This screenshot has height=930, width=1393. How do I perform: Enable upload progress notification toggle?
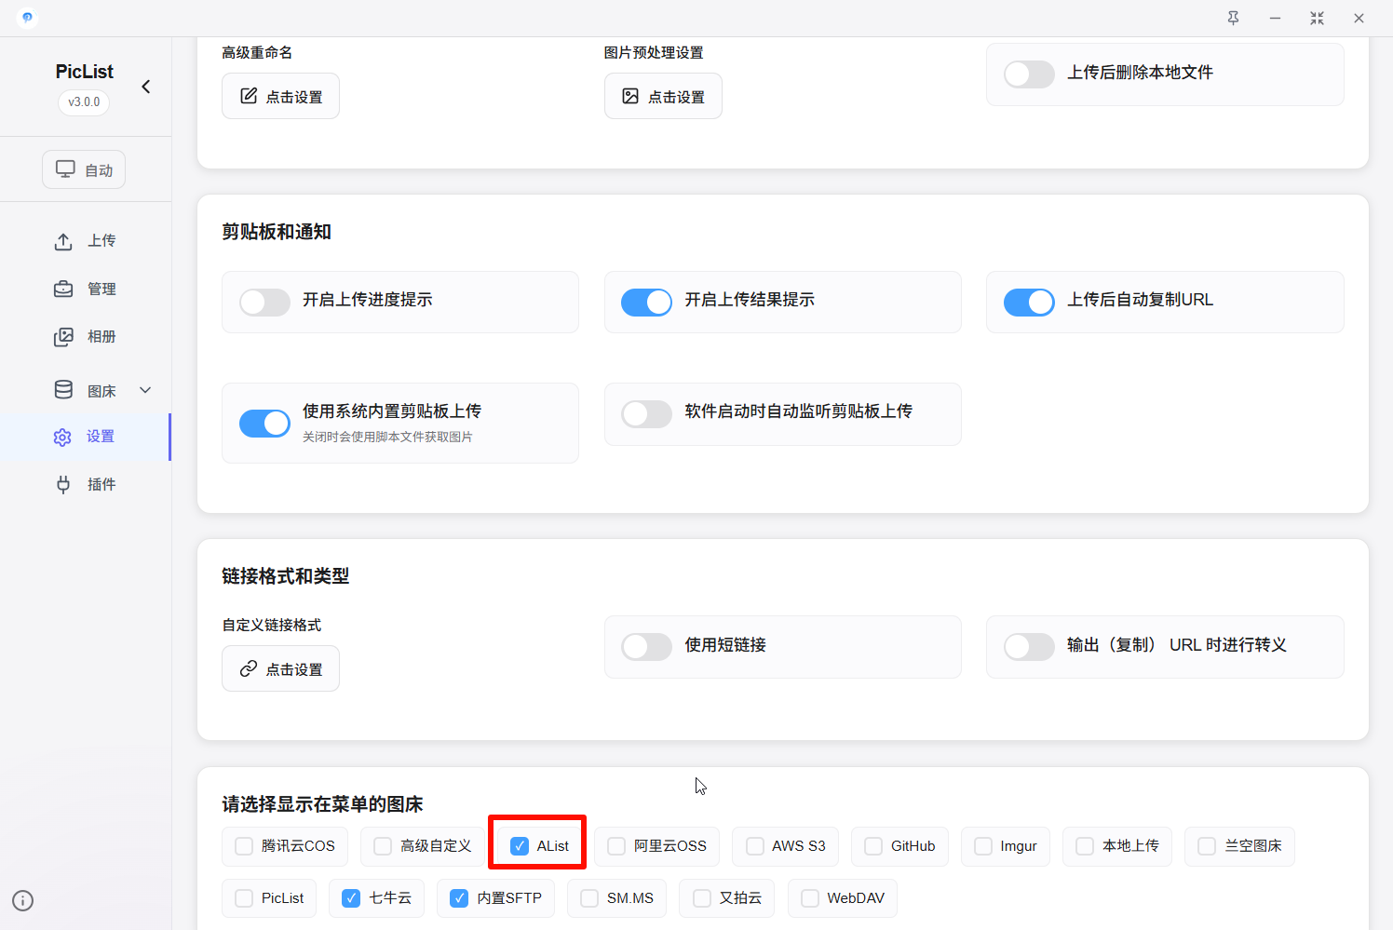(265, 302)
